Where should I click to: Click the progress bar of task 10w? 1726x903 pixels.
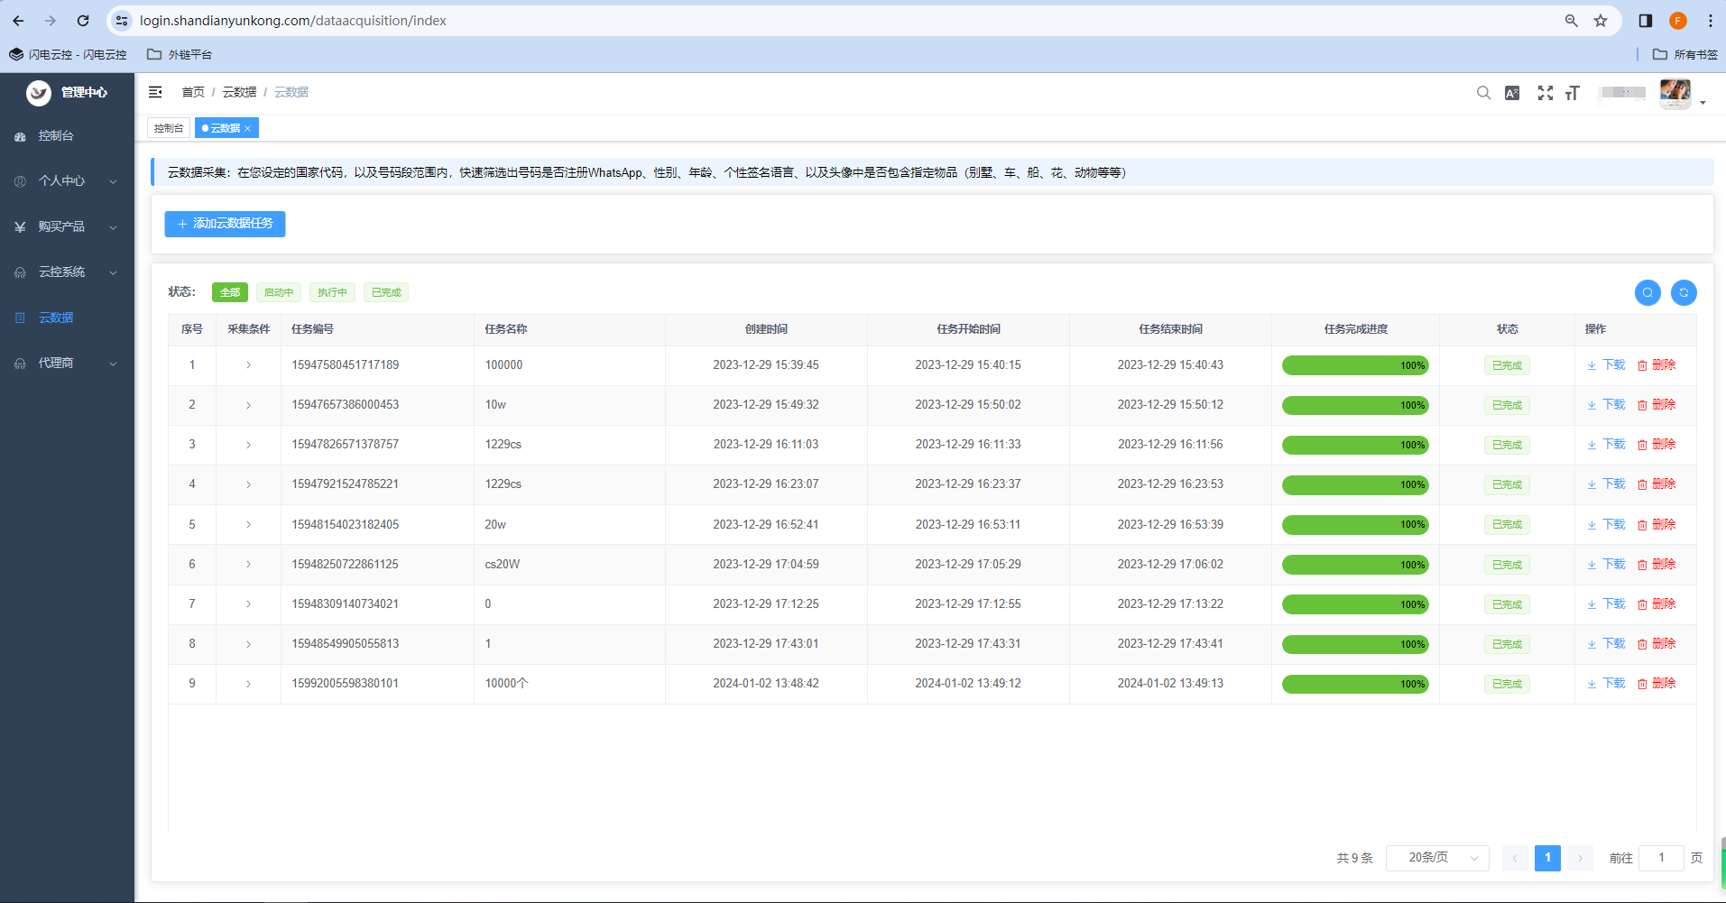click(1354, 405)
